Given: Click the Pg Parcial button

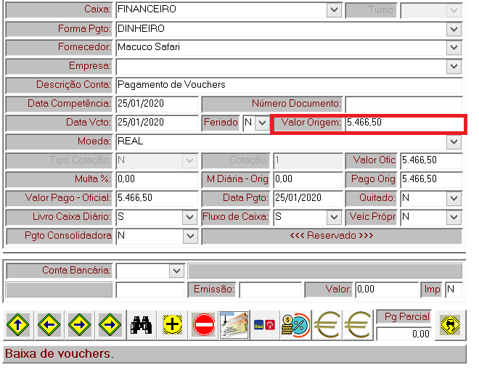Looking at the screenshot, I should (404, 317).
